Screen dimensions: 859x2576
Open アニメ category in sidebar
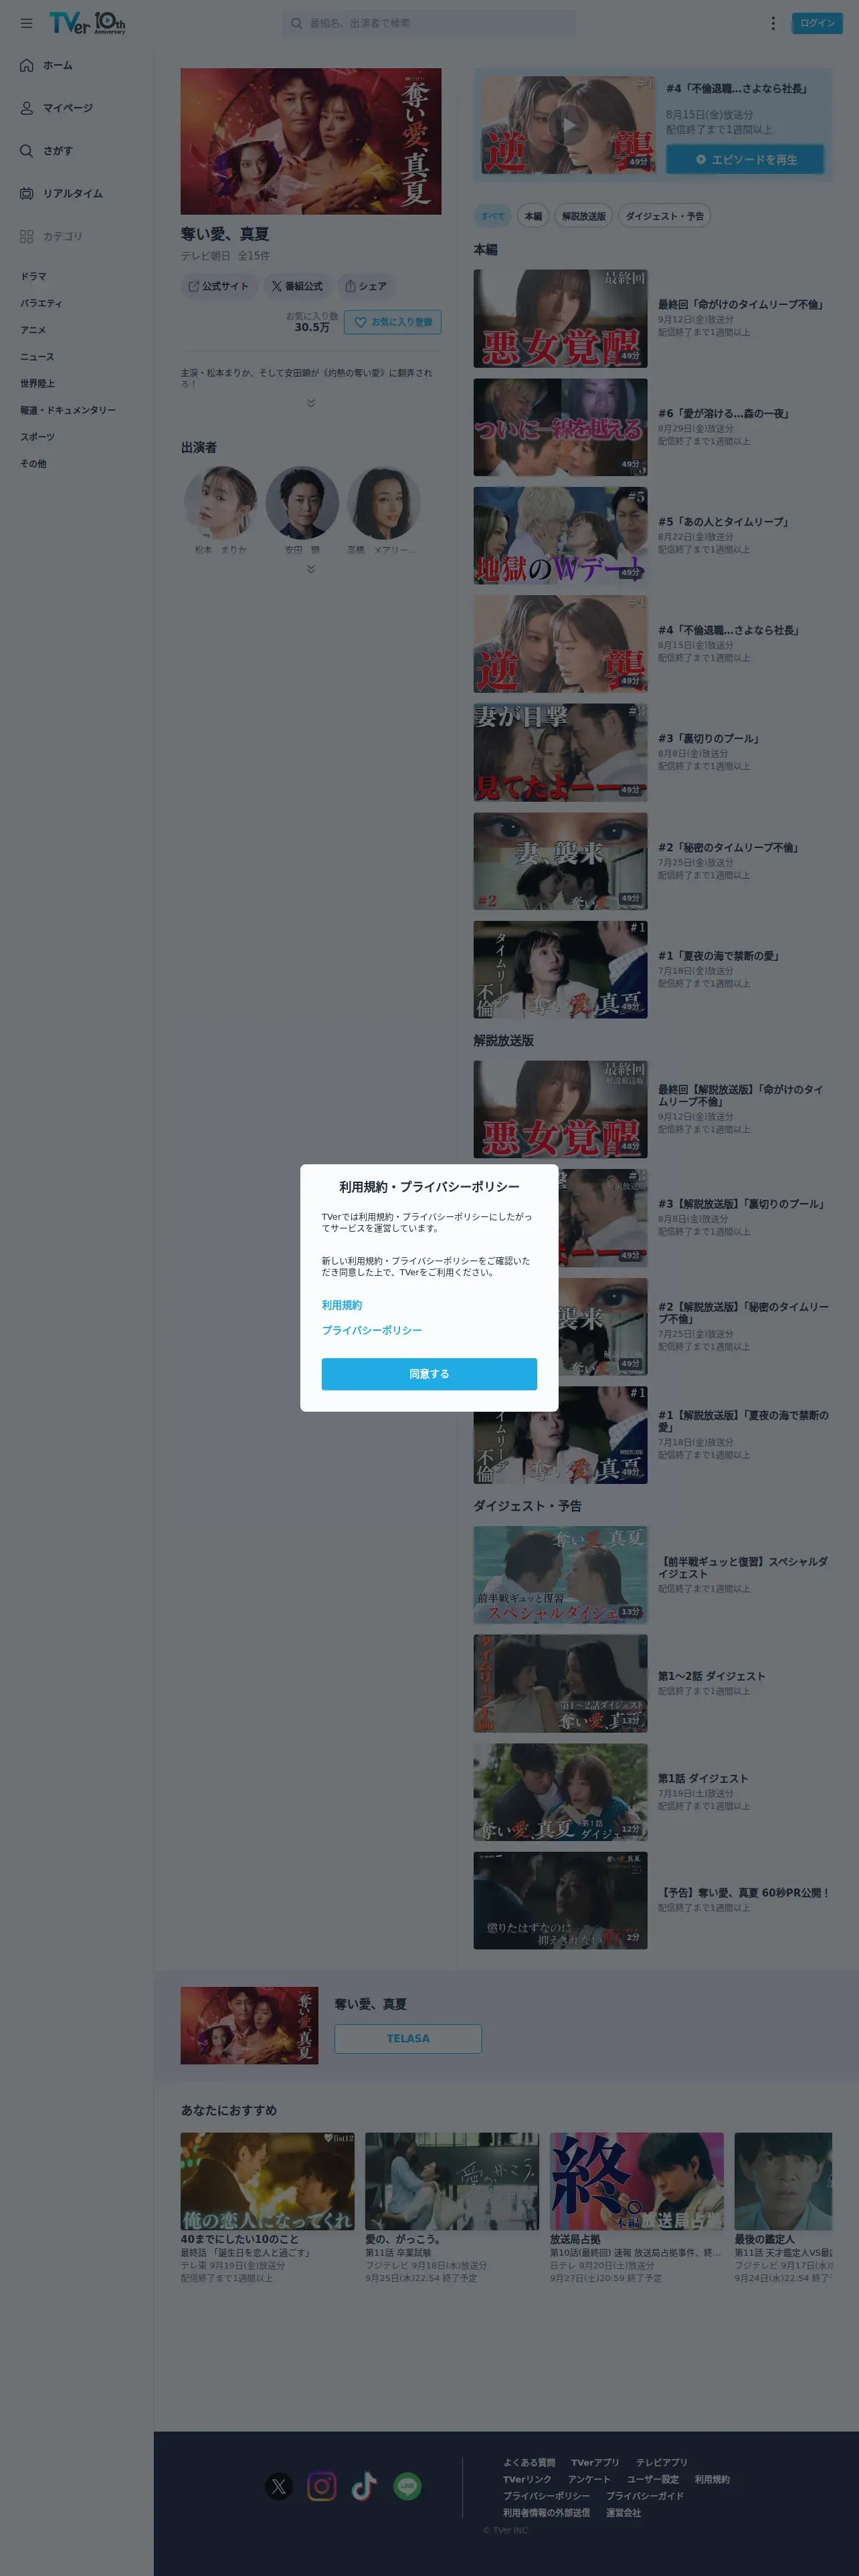[34, 330]
